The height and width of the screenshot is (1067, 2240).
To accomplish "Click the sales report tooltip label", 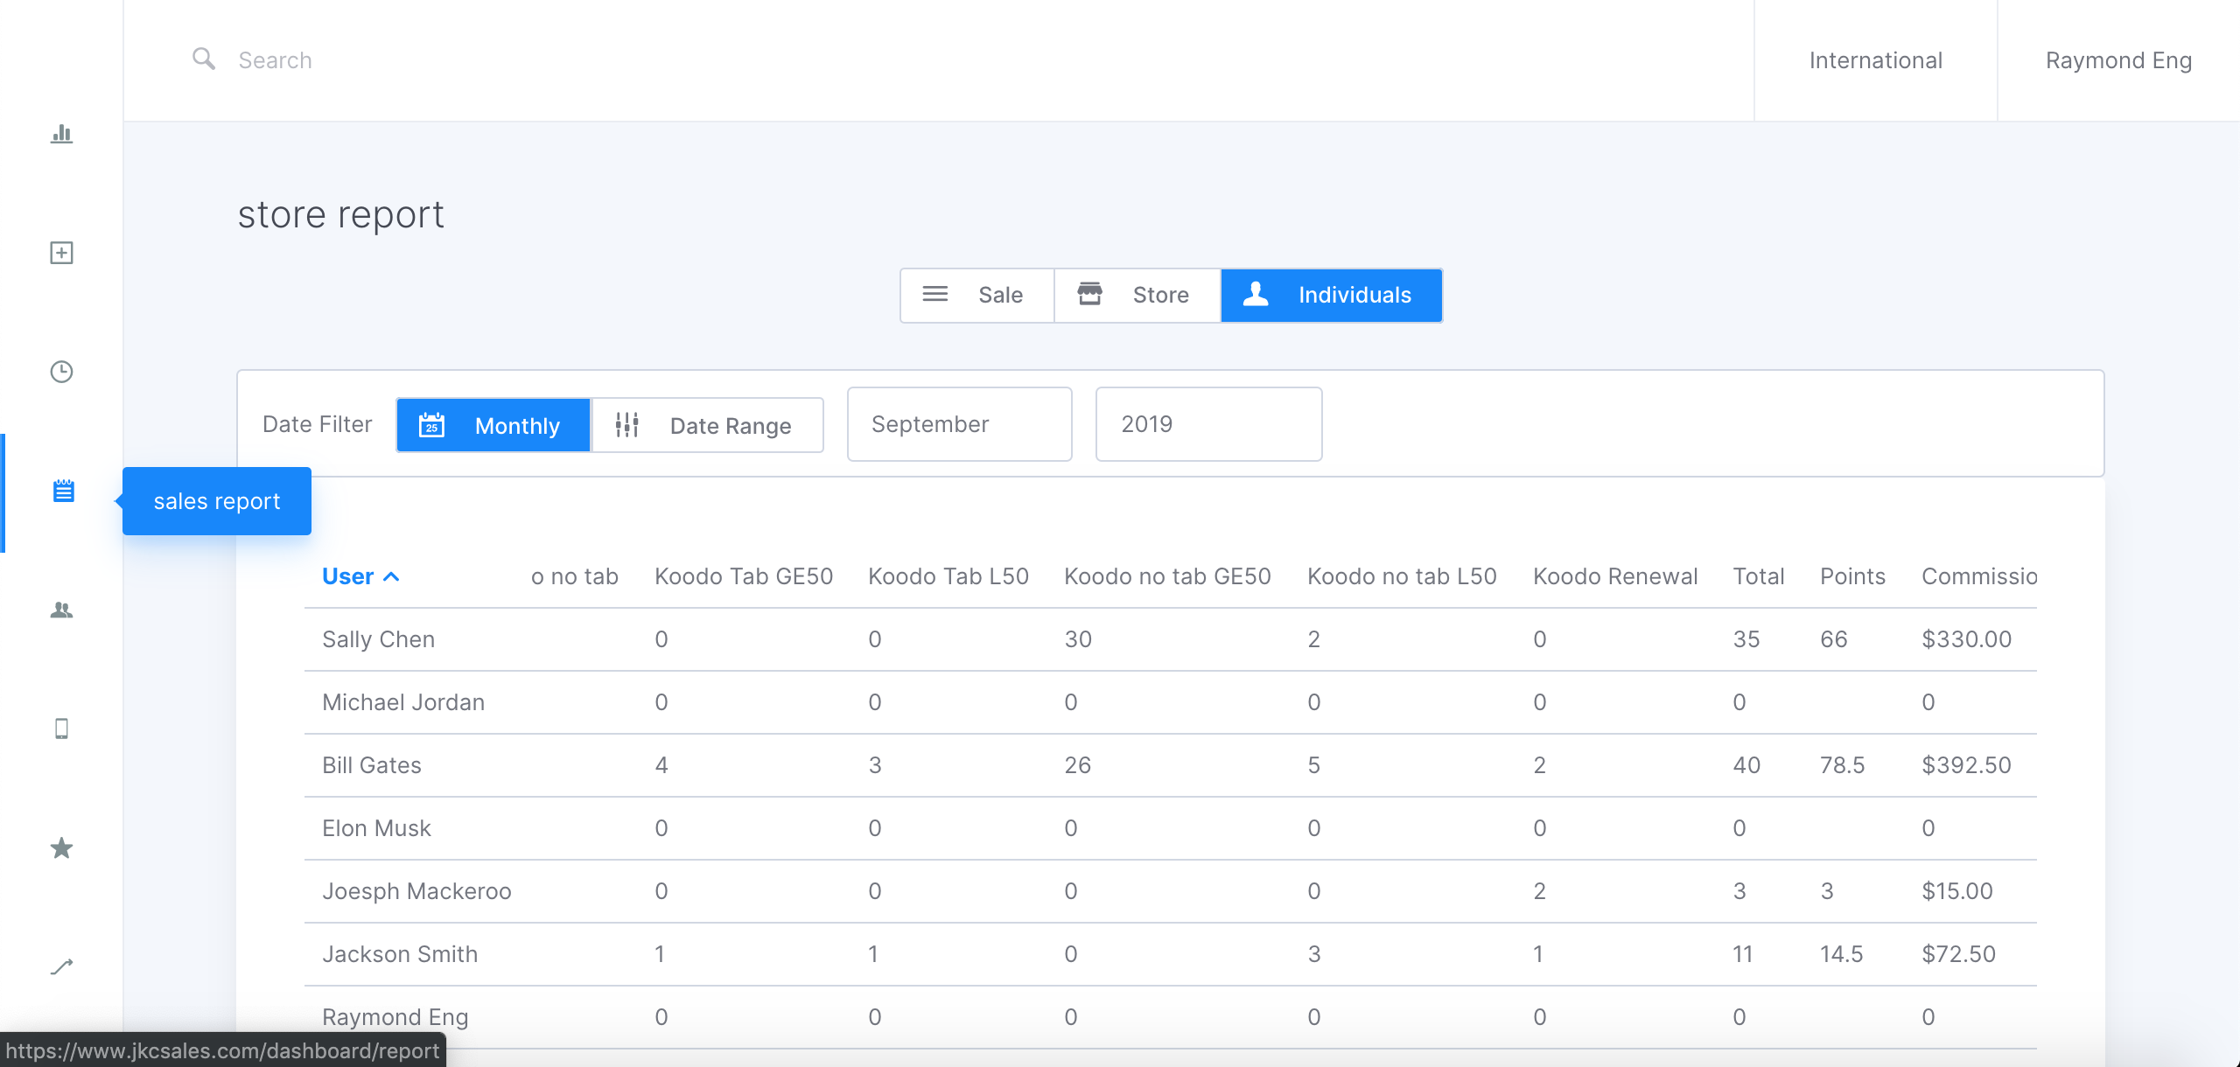I will [x=217, y=501].
